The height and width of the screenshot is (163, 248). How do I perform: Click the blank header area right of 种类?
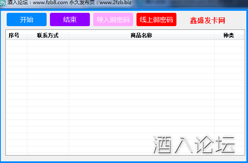(244, 35)
